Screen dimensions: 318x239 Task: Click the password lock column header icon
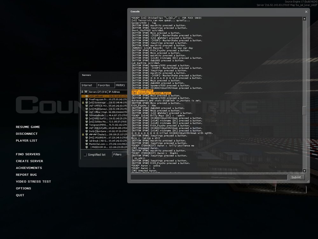tap(83, 92)
